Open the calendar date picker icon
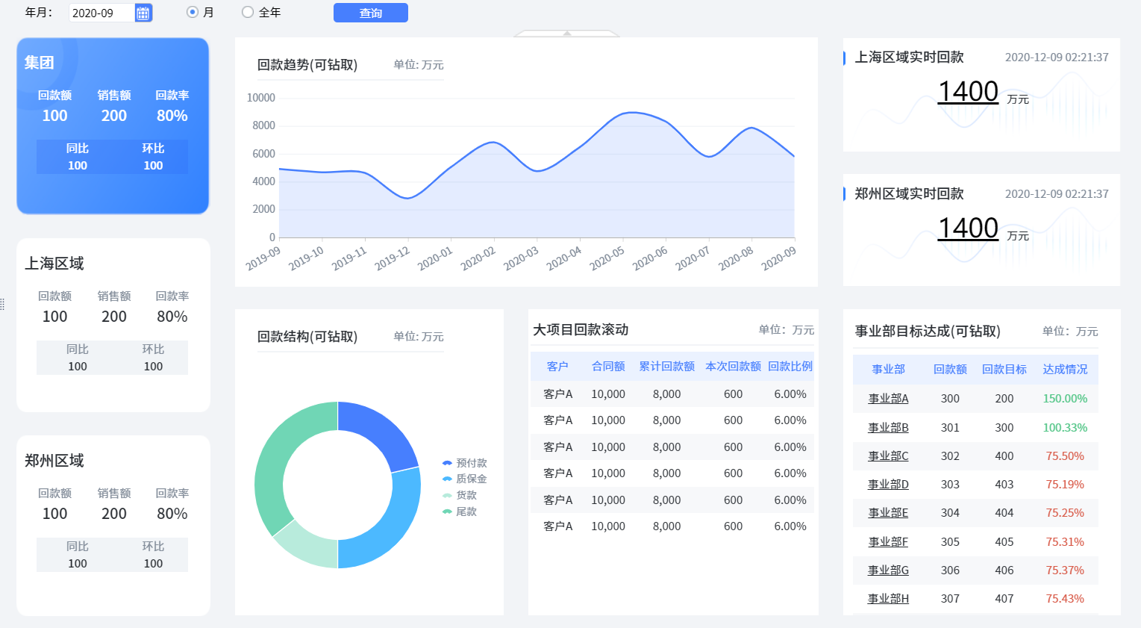The image size is (1141, 628). (143, 13)
